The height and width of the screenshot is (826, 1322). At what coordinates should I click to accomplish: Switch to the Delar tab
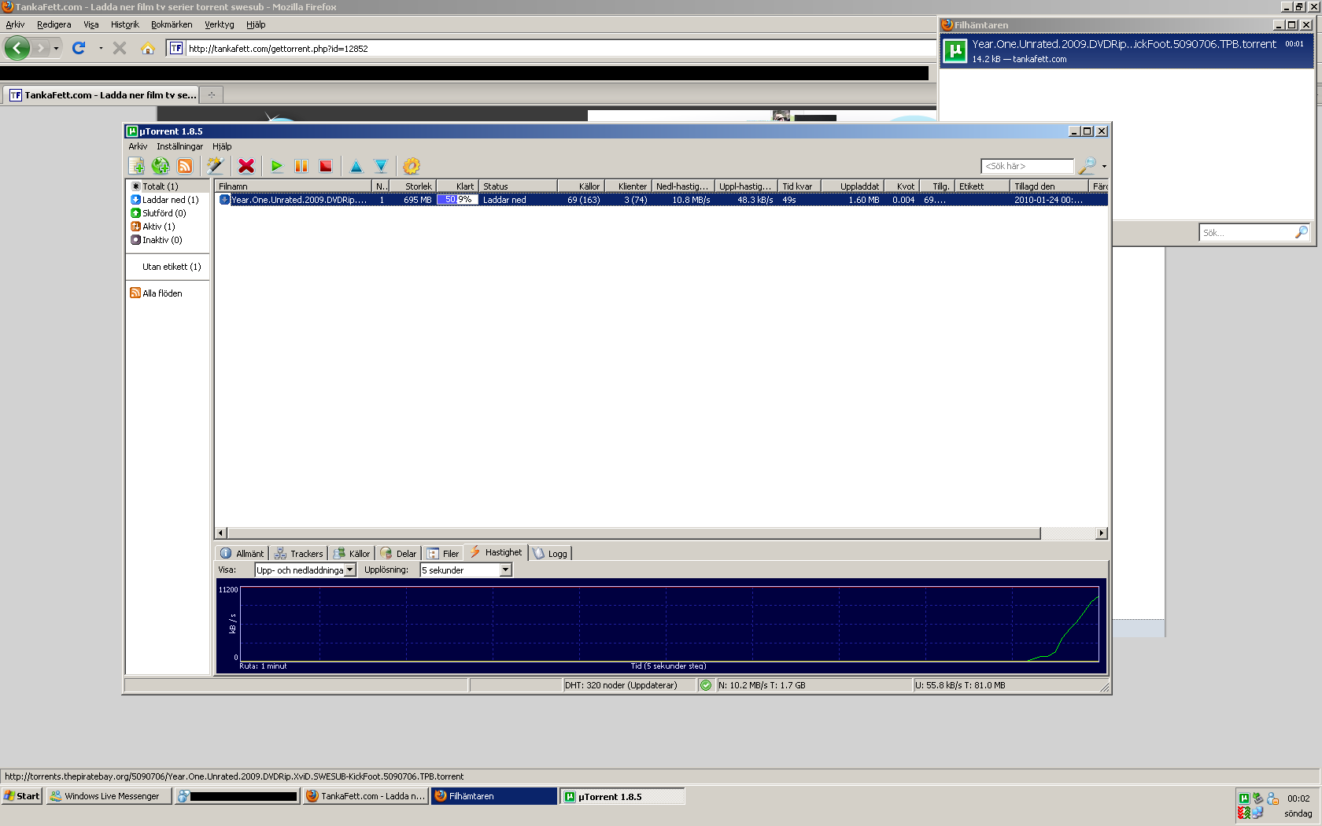coord(398,553)
